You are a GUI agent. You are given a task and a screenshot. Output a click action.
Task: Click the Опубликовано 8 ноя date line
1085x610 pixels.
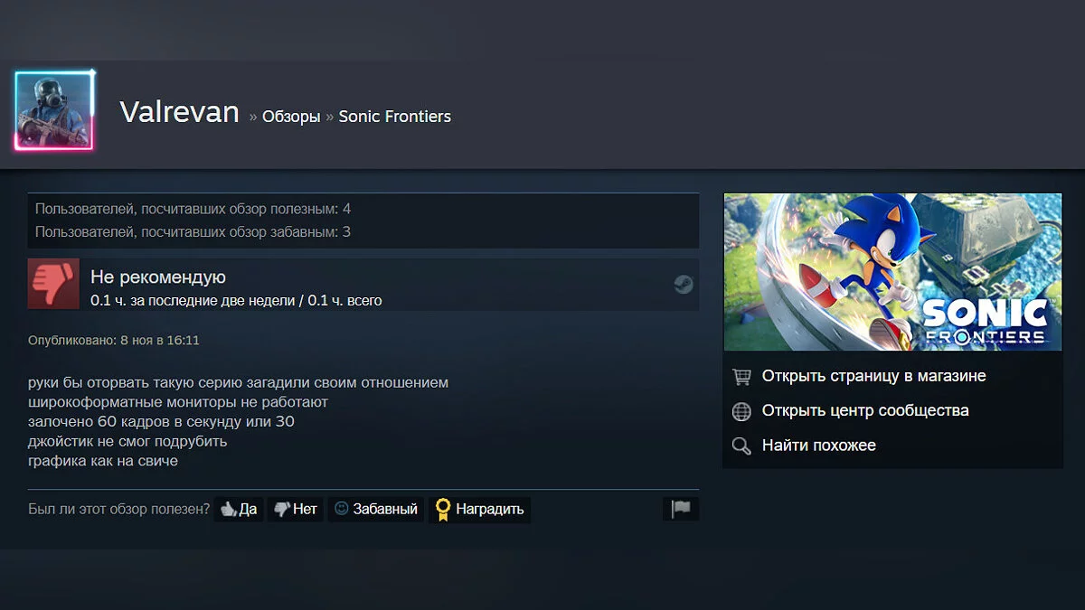[114, 341]
